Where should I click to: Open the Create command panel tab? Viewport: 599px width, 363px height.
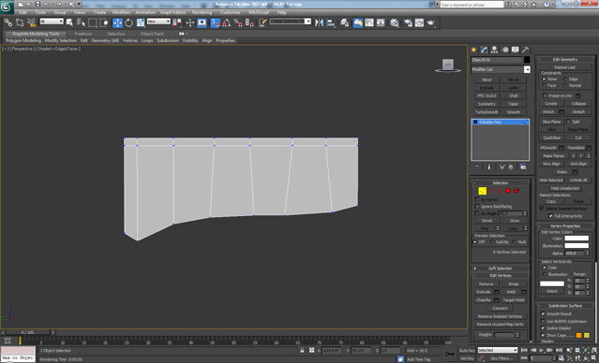474,50
